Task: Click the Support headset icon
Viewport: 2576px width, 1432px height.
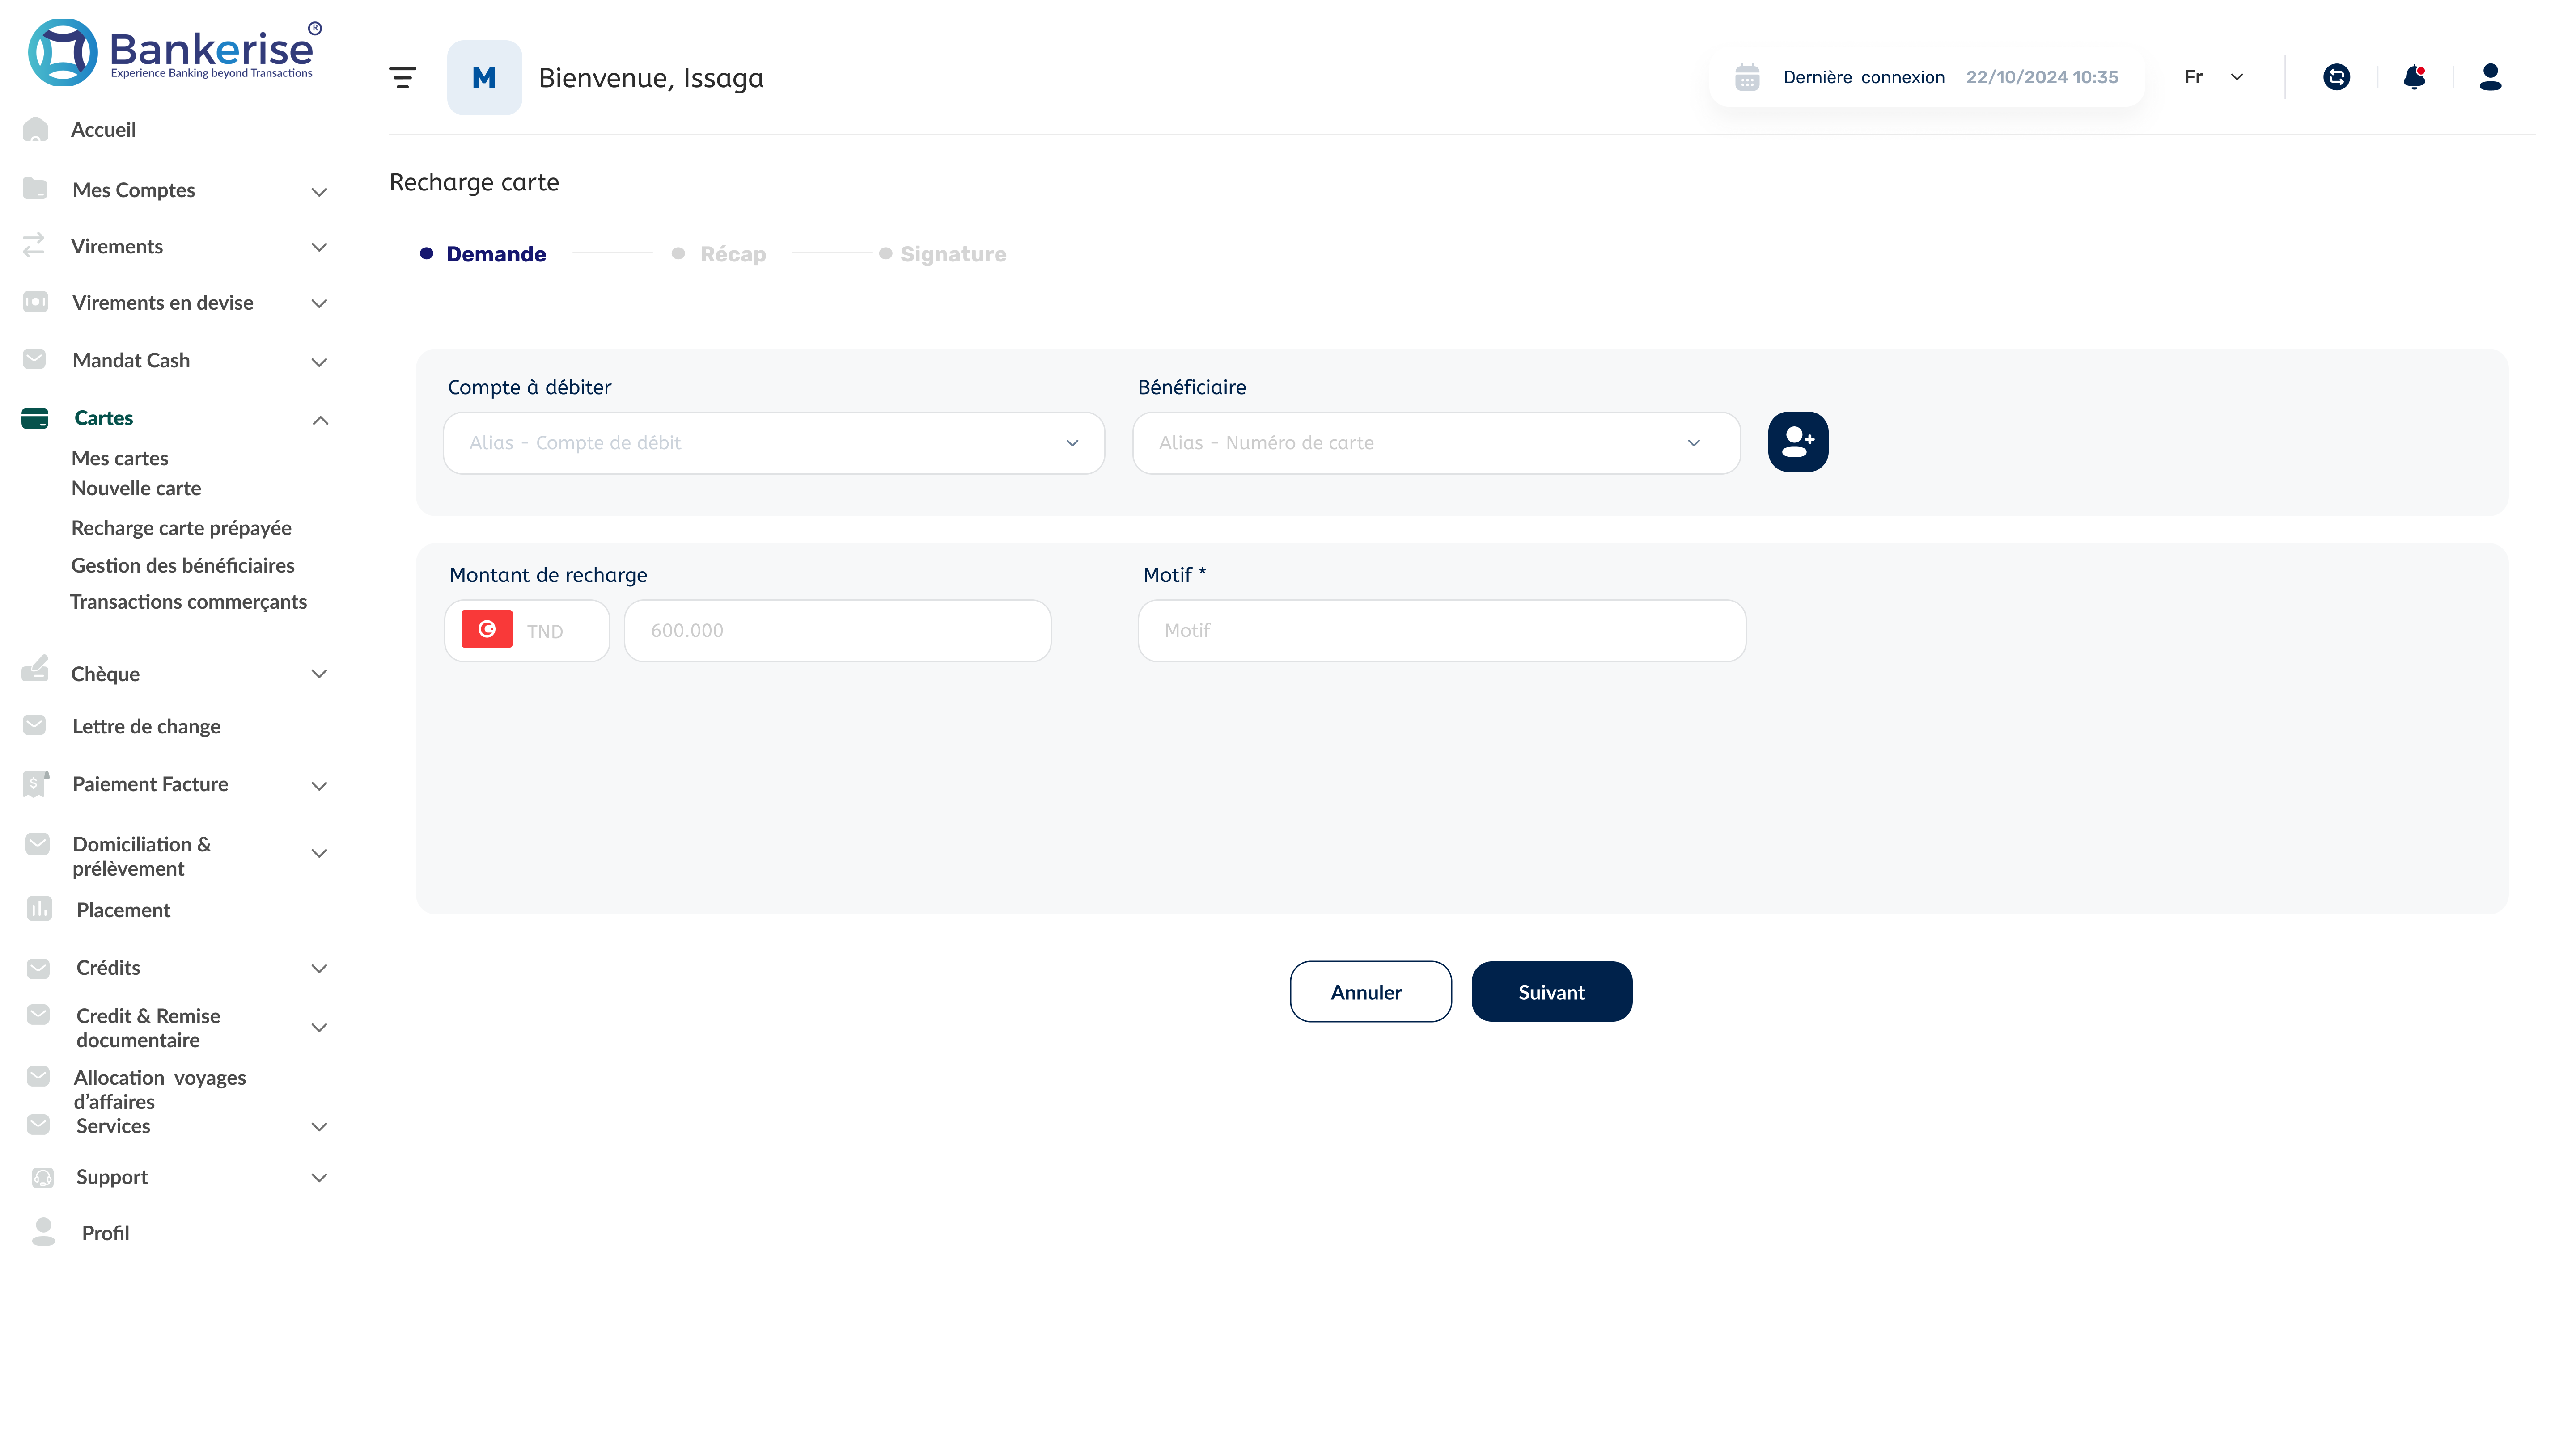Action: (x=42, y=1177)
